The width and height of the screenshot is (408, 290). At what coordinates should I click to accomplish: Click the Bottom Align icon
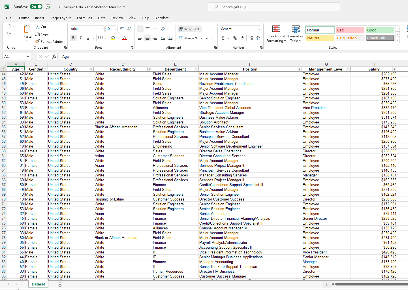(x=155, y=29)
